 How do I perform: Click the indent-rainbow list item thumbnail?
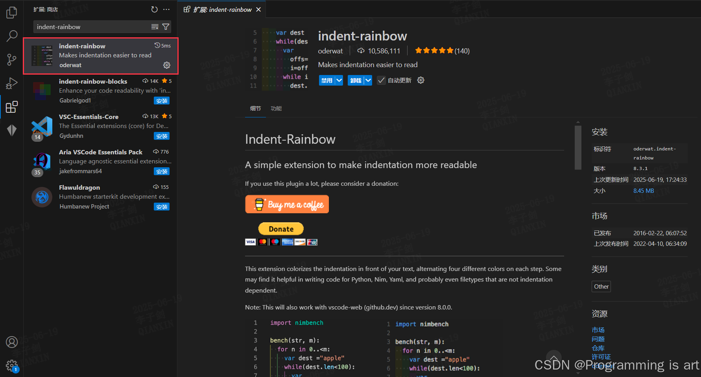tap(42, 55)
